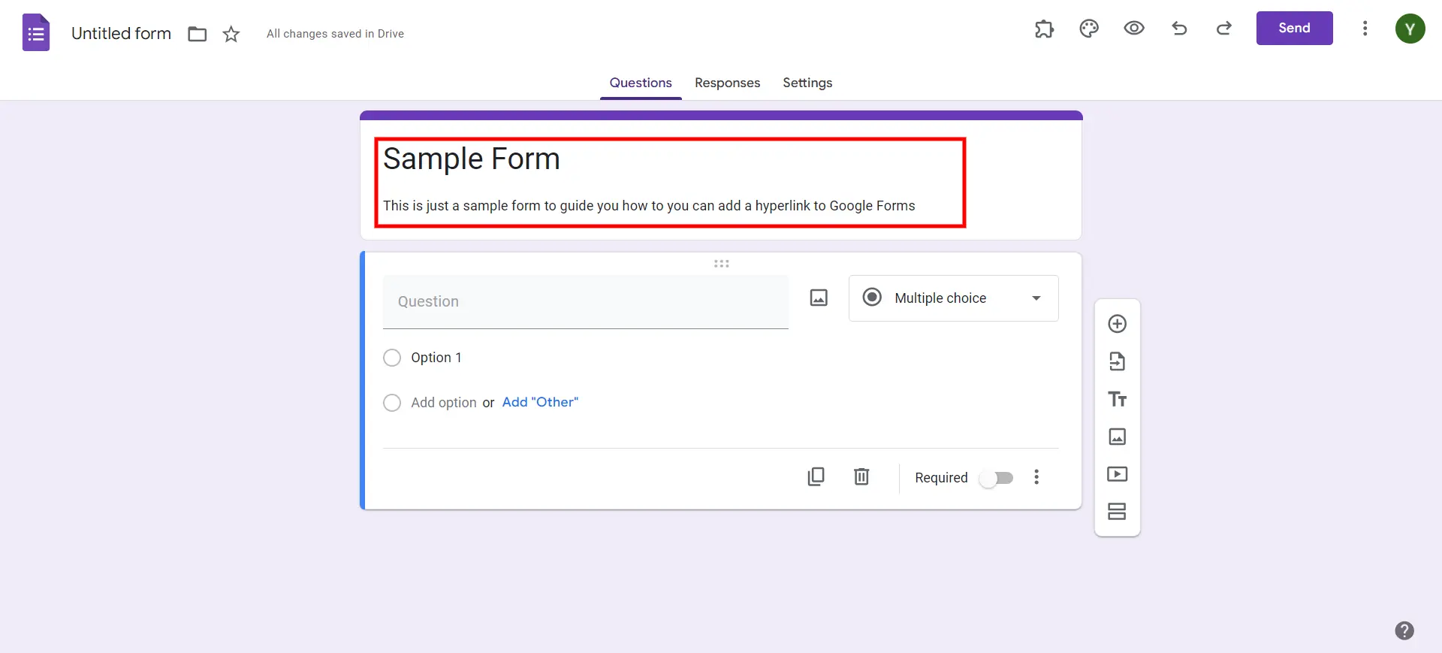
Task: Open the question's three-dot more options
Action: click(x=1036, y=477)
